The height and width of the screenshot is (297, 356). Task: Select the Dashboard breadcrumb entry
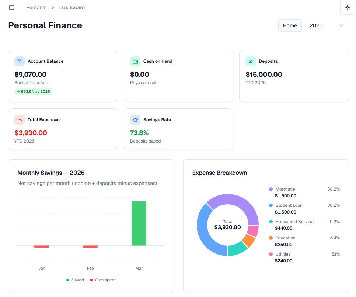72,7
